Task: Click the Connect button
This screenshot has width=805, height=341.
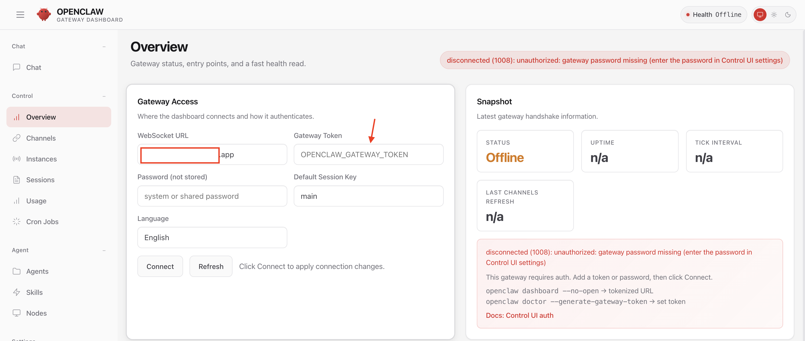Action: pos(160,267)
